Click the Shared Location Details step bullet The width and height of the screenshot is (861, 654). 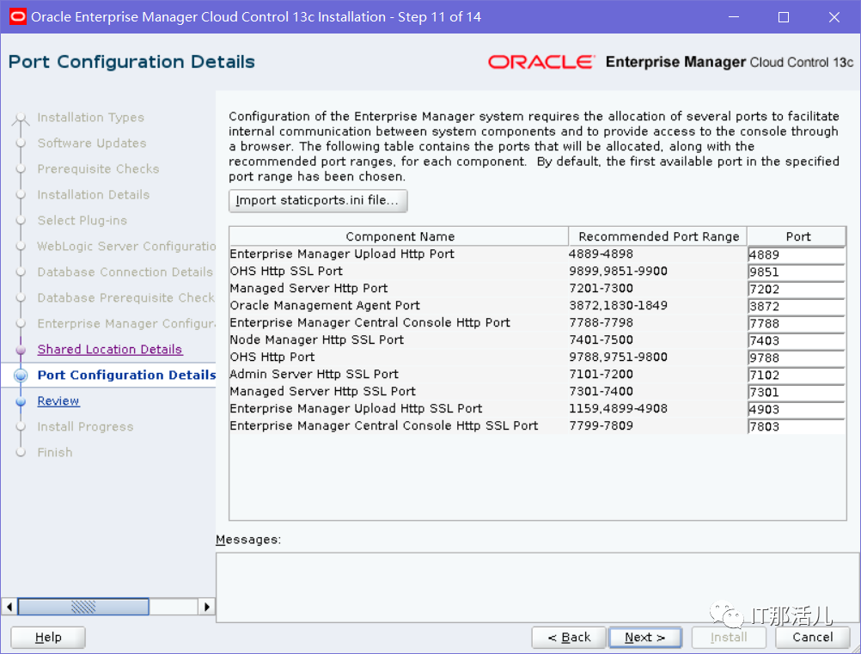(x=21, y=350)
